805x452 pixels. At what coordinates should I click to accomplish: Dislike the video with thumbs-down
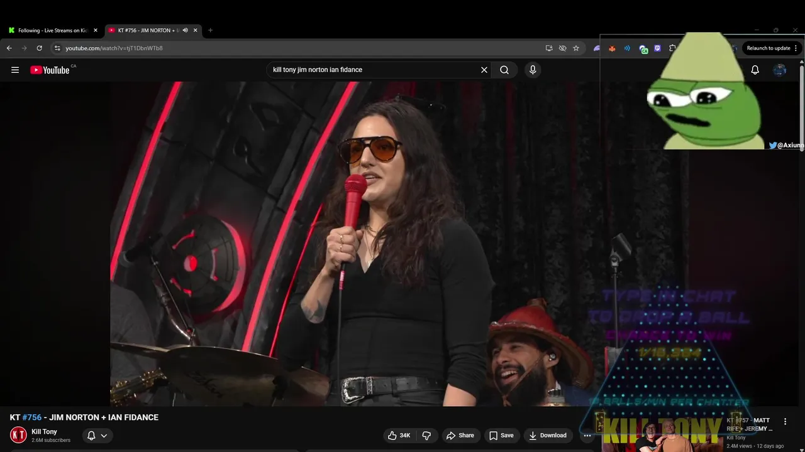pos(426,435)
